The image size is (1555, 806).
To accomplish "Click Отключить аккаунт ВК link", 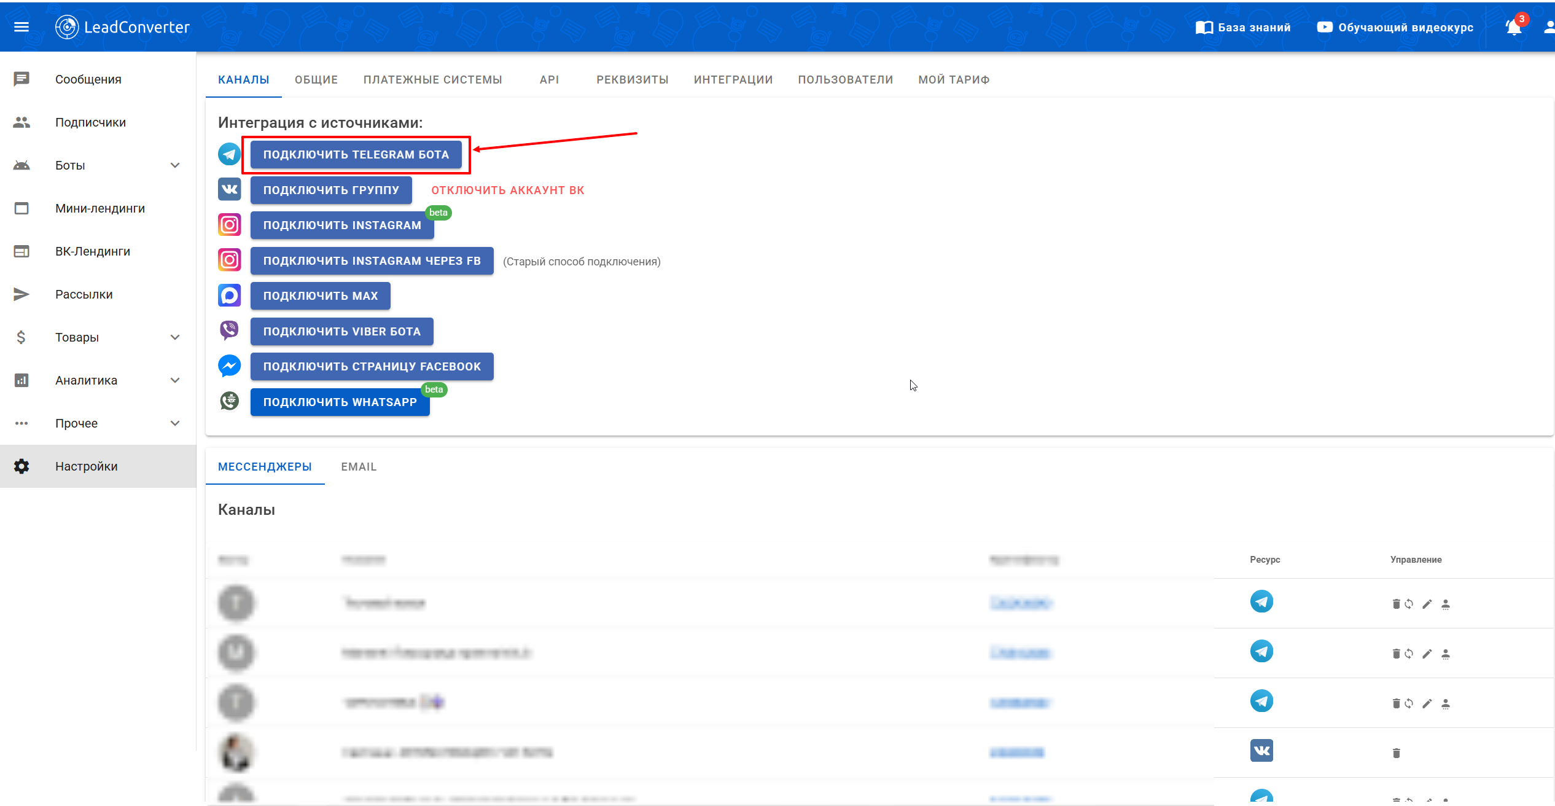I will [x=507, y=190].
